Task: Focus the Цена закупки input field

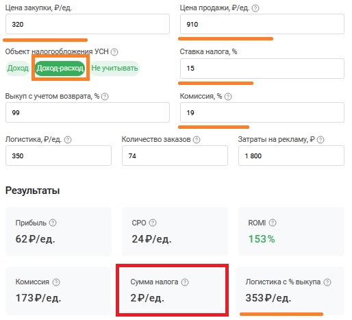Action: [88, 24]
